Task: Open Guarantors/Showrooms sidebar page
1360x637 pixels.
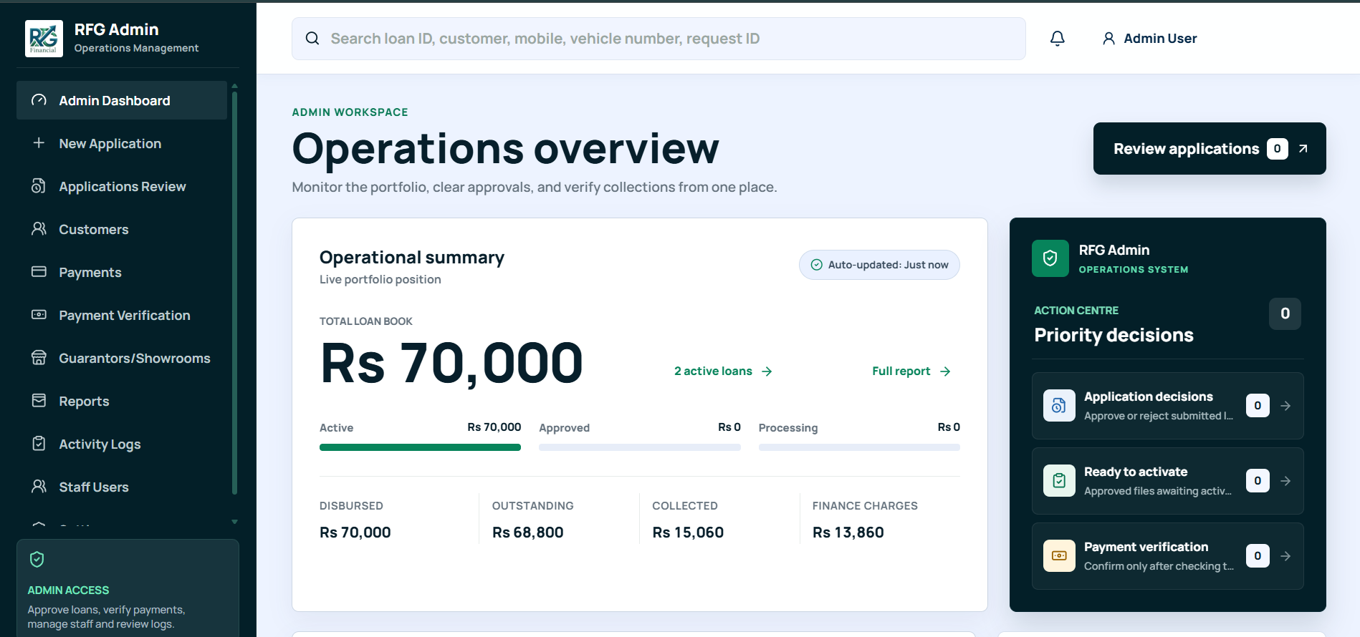Action: 122,358
